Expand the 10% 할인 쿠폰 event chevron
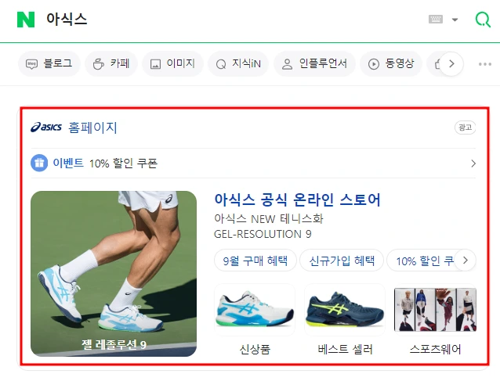Screen dimensions: 500x381 click(473, 164)
